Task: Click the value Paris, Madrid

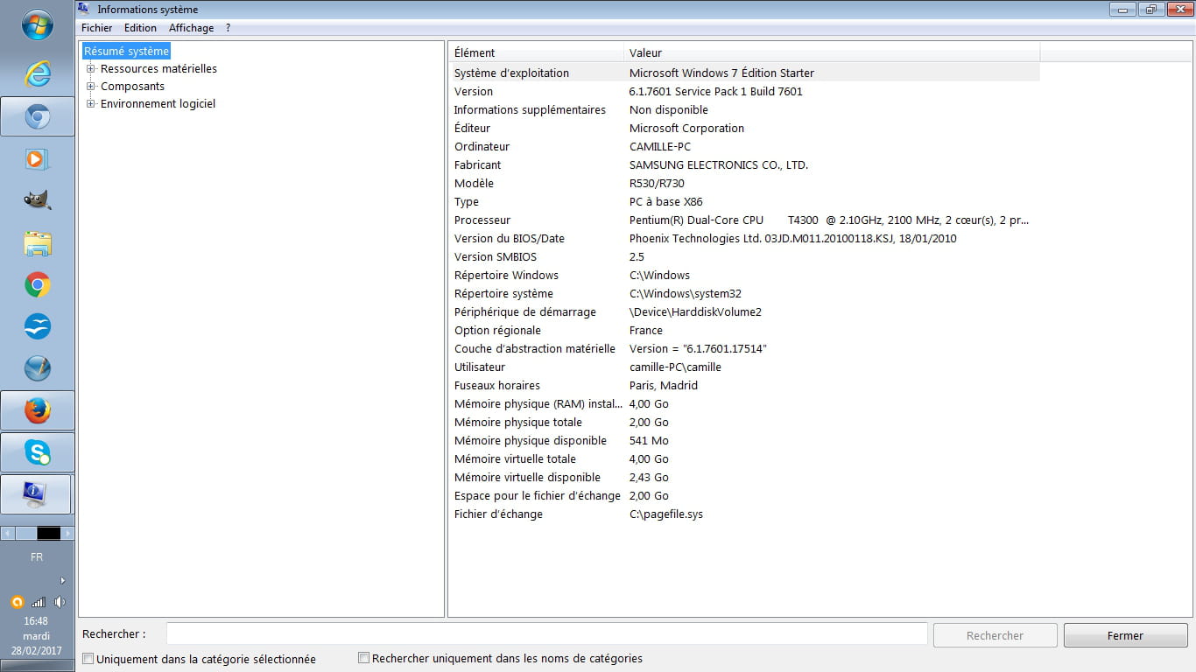Action: tap(663, 385)
